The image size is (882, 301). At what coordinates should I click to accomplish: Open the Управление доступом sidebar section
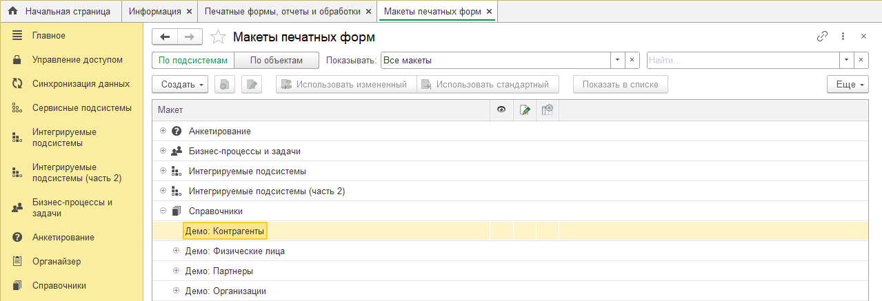pyautogui.click(x=77, y=60)
